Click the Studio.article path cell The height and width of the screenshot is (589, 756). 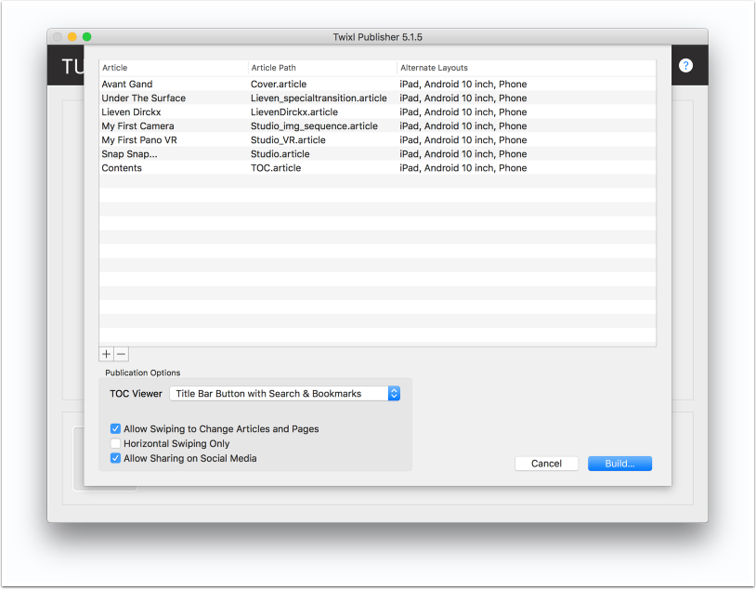[280, 154]
